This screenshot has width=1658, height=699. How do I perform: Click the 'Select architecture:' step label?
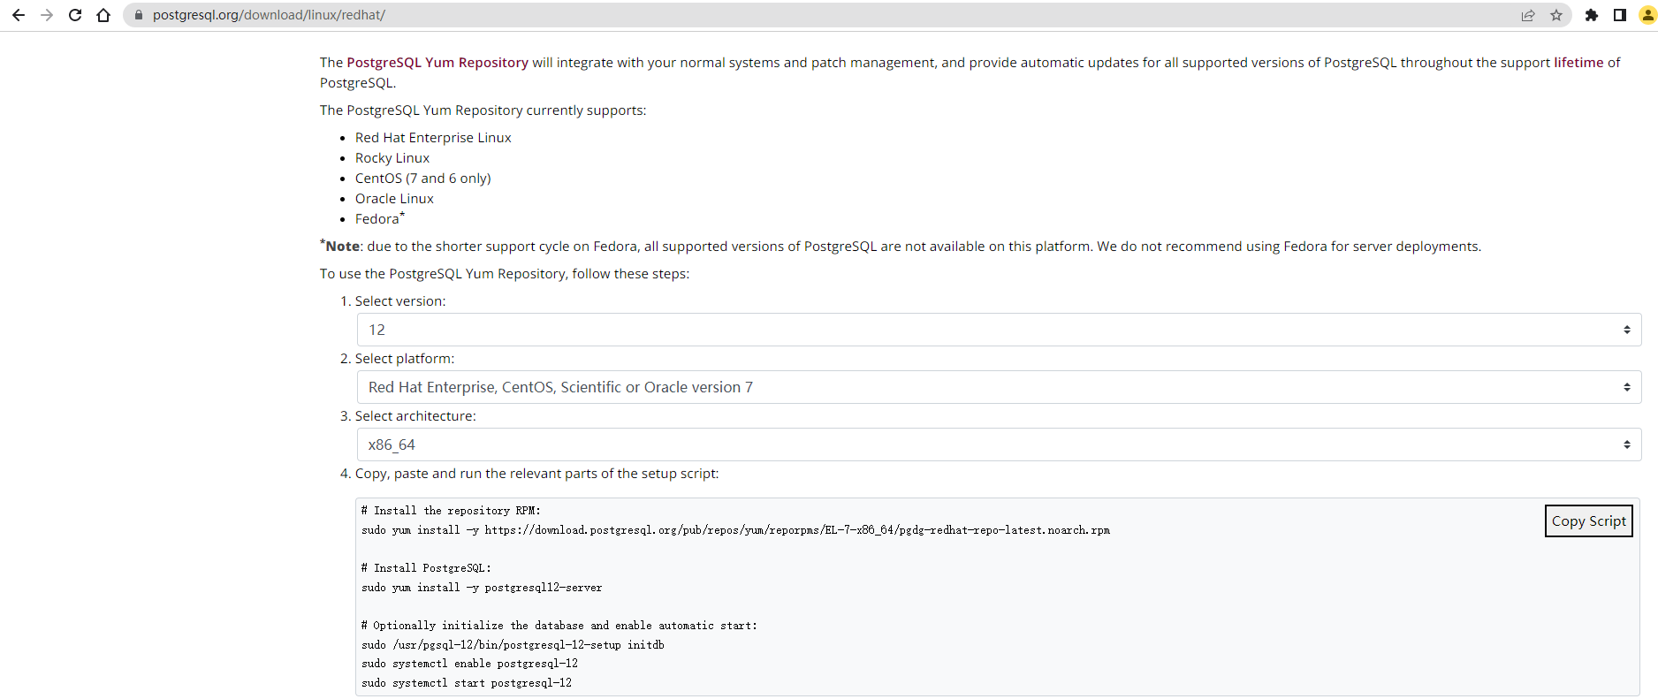pos(415,416)
